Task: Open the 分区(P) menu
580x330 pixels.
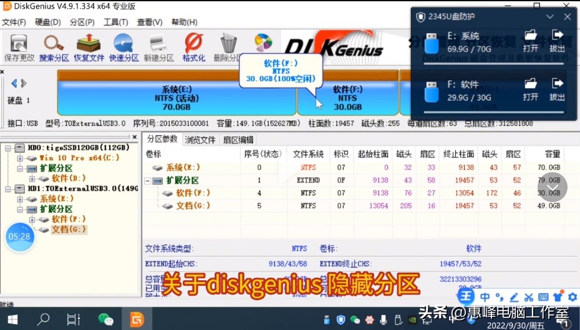Action: pos(82,22)
